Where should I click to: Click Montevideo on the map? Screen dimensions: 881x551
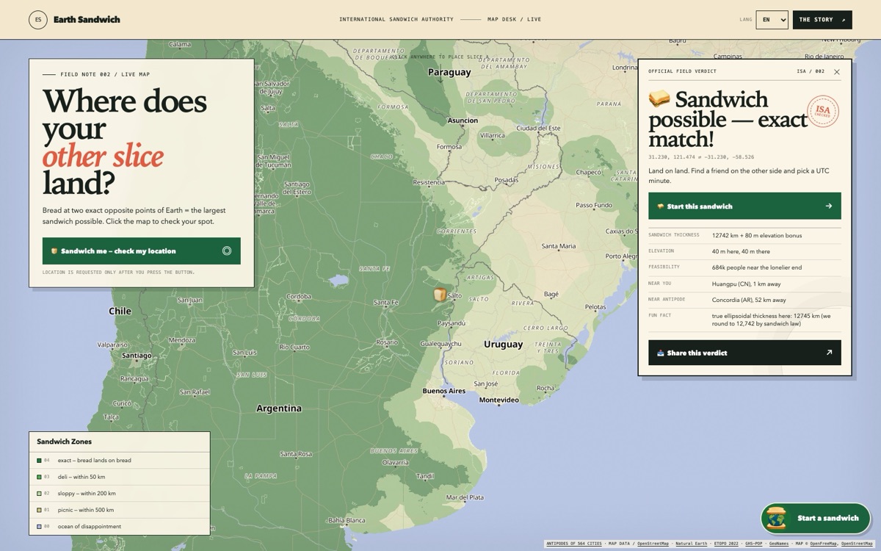click(499, 400)
